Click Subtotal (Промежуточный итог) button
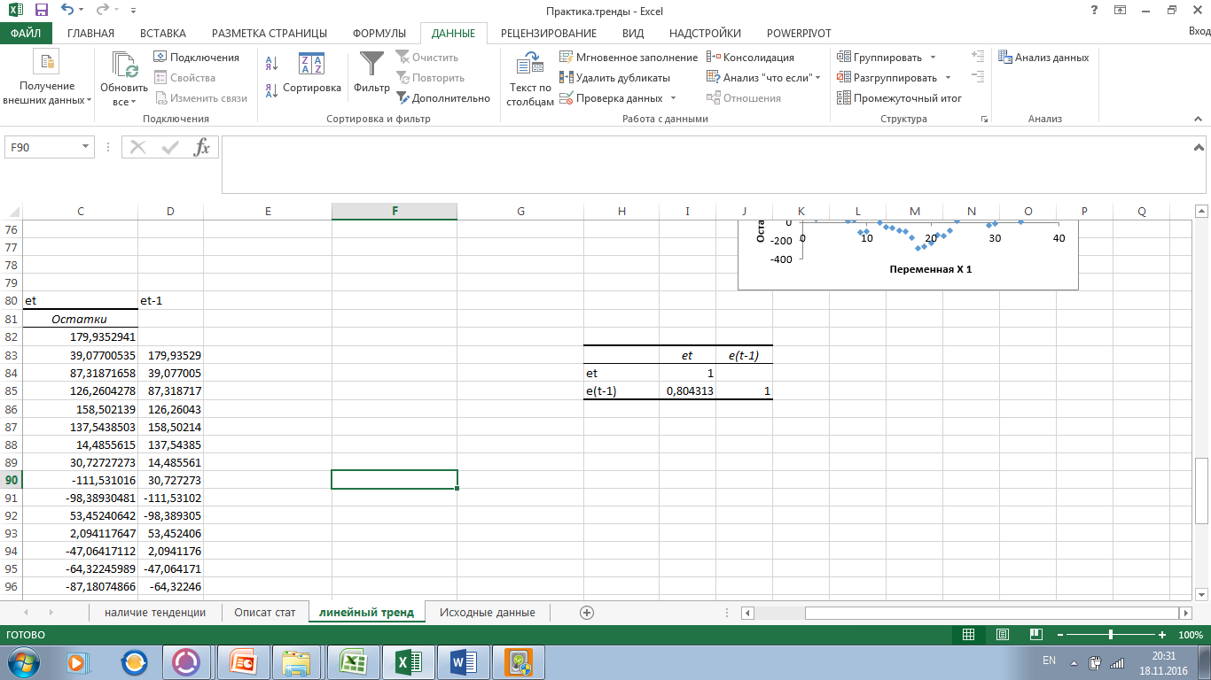 (900, 98)
